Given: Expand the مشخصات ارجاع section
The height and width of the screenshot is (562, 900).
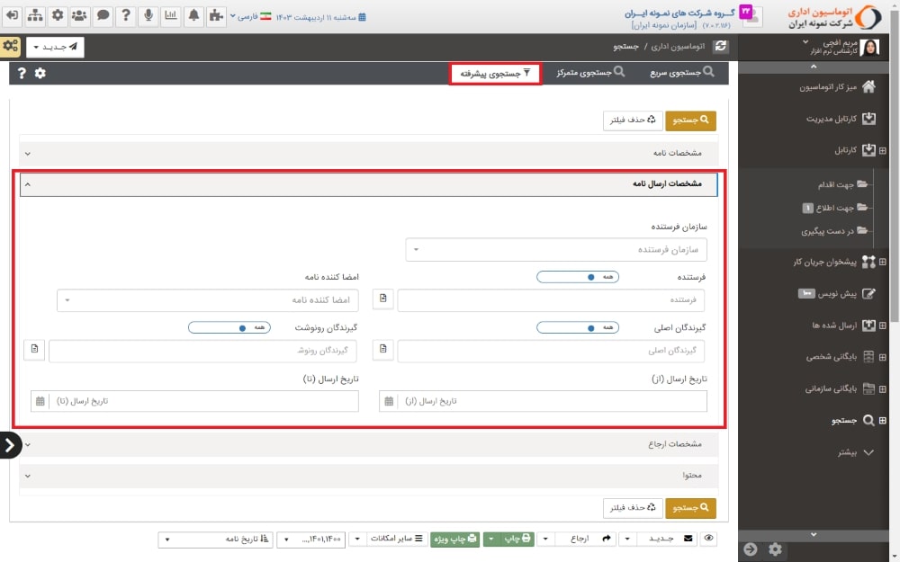Looking at the screenshot, I should [x=369, y=444].
